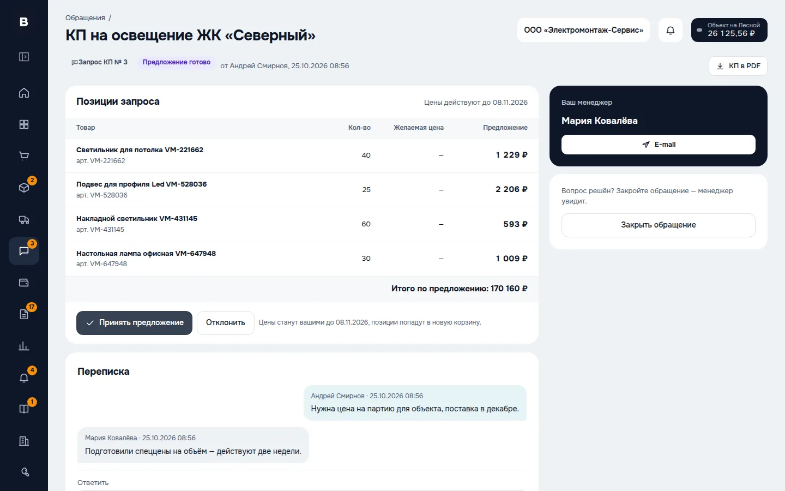Expand the sidebar panel toggle
This screenshot has height=491, width=785.
tap(24, 57)
